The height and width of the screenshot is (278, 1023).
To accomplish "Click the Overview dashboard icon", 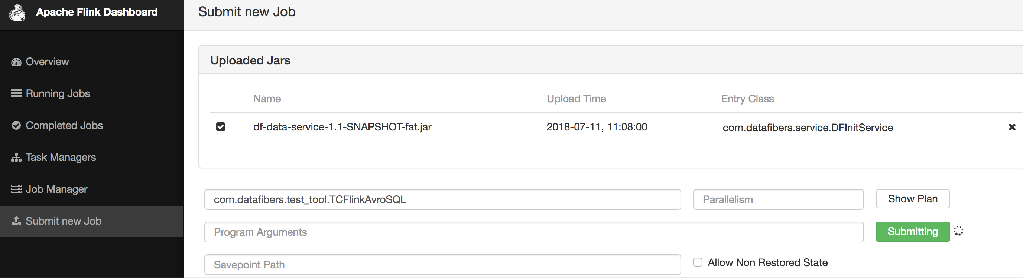I will coord(16,62).
